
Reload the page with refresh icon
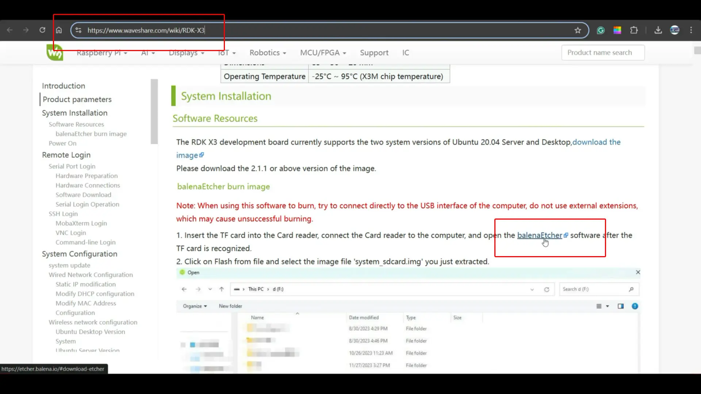point(42,30)
